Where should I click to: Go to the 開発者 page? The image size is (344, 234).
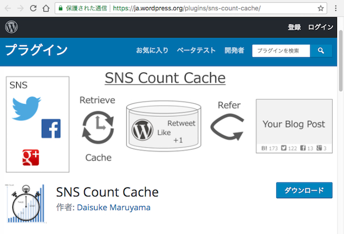pos(234,50)
